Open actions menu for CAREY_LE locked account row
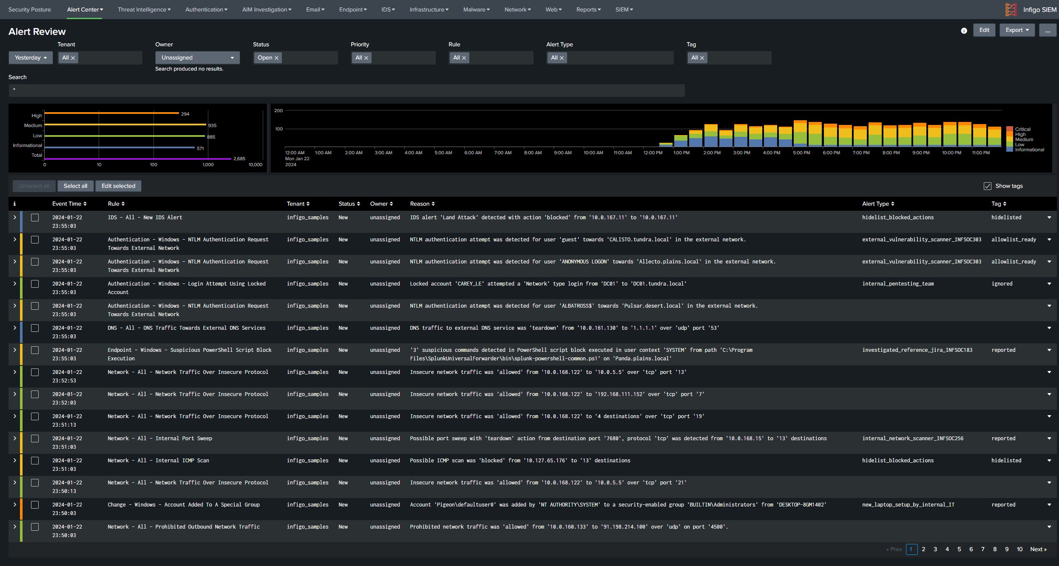The height and width of the screenshot is (566, 1059). point(1049,284)
